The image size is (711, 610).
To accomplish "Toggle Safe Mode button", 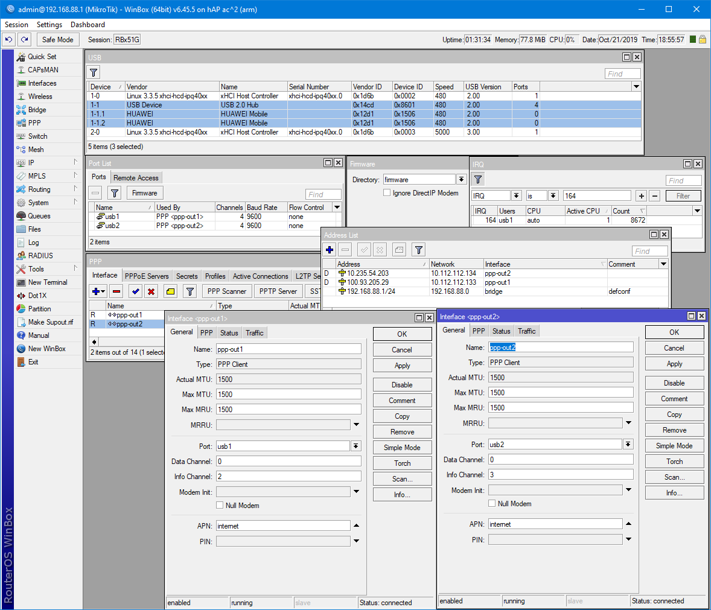I will point(57,40).
